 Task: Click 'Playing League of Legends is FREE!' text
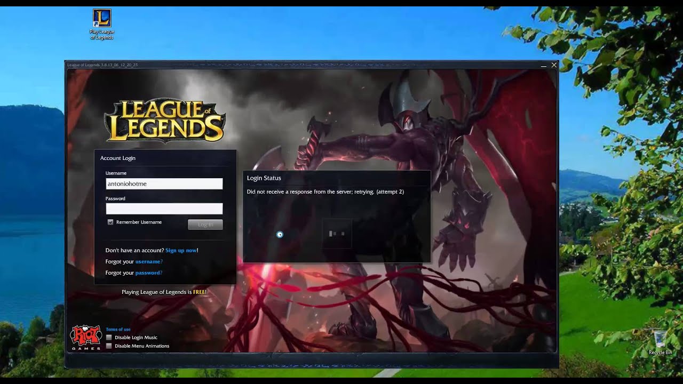[x=164, y=292]
